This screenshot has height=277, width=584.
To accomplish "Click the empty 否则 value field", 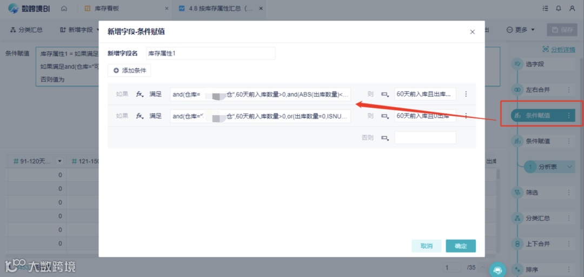I will (x=426, y=137).
